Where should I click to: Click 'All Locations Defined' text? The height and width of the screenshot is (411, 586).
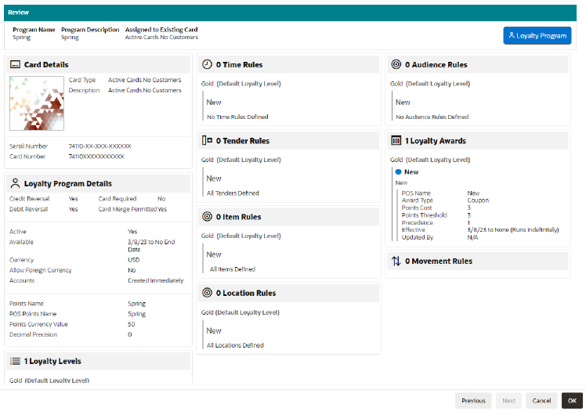(236, 345)
